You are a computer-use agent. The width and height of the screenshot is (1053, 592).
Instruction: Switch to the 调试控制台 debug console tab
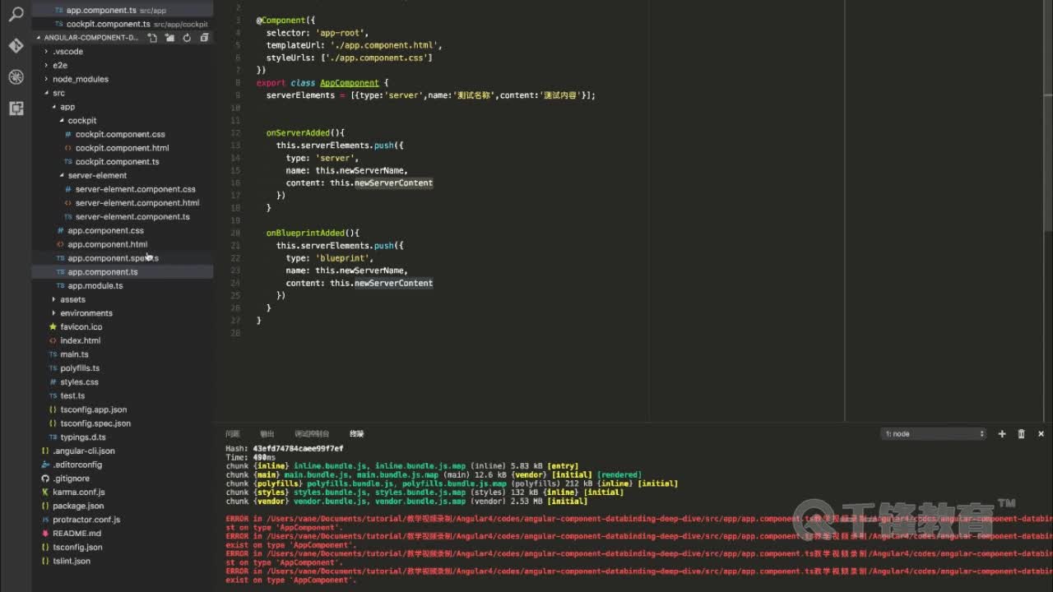(312, 433)
